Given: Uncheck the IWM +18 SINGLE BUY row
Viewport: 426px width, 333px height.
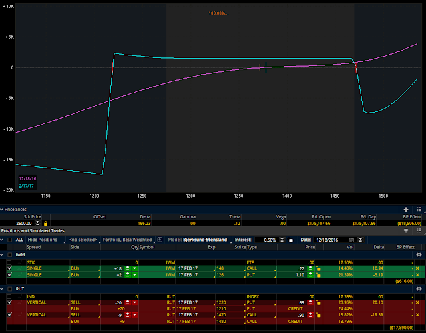Looking at the screenshot, I should [x=9, y=268].
